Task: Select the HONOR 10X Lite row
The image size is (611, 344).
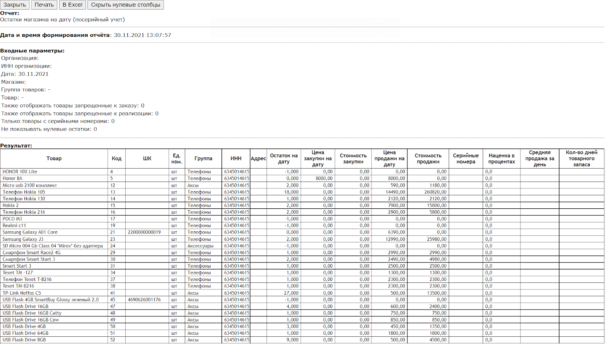Action: pyautogui.click(x=20, y=172)
